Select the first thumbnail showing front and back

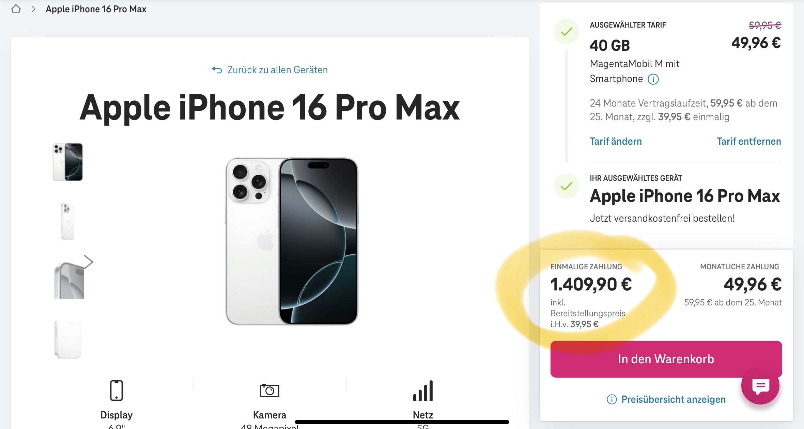point(68,162)
